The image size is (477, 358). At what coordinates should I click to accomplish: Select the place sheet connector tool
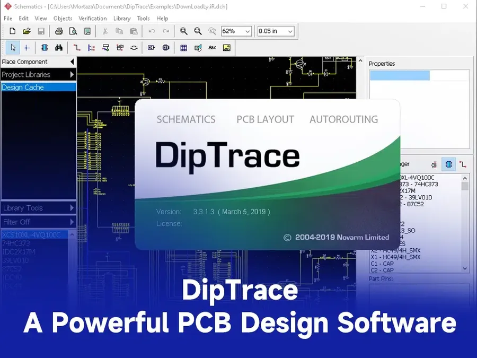click(134, 48)
